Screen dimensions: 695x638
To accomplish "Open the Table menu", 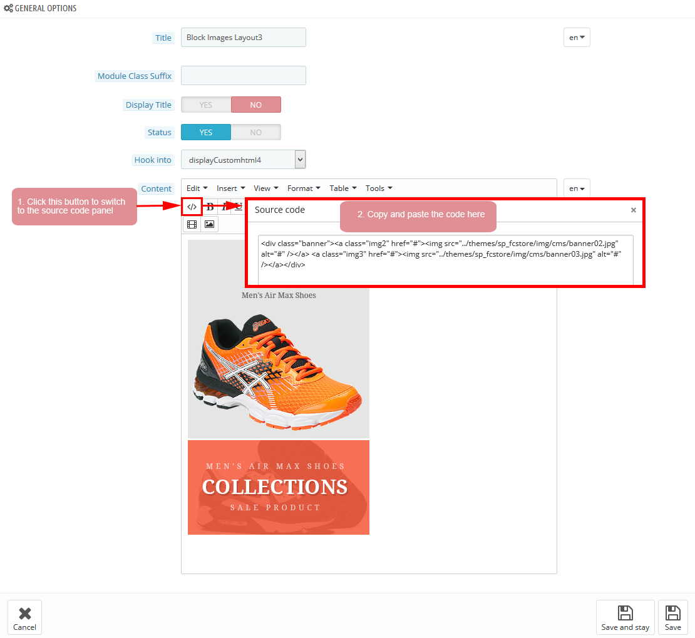I will click(x=343, y=188).
